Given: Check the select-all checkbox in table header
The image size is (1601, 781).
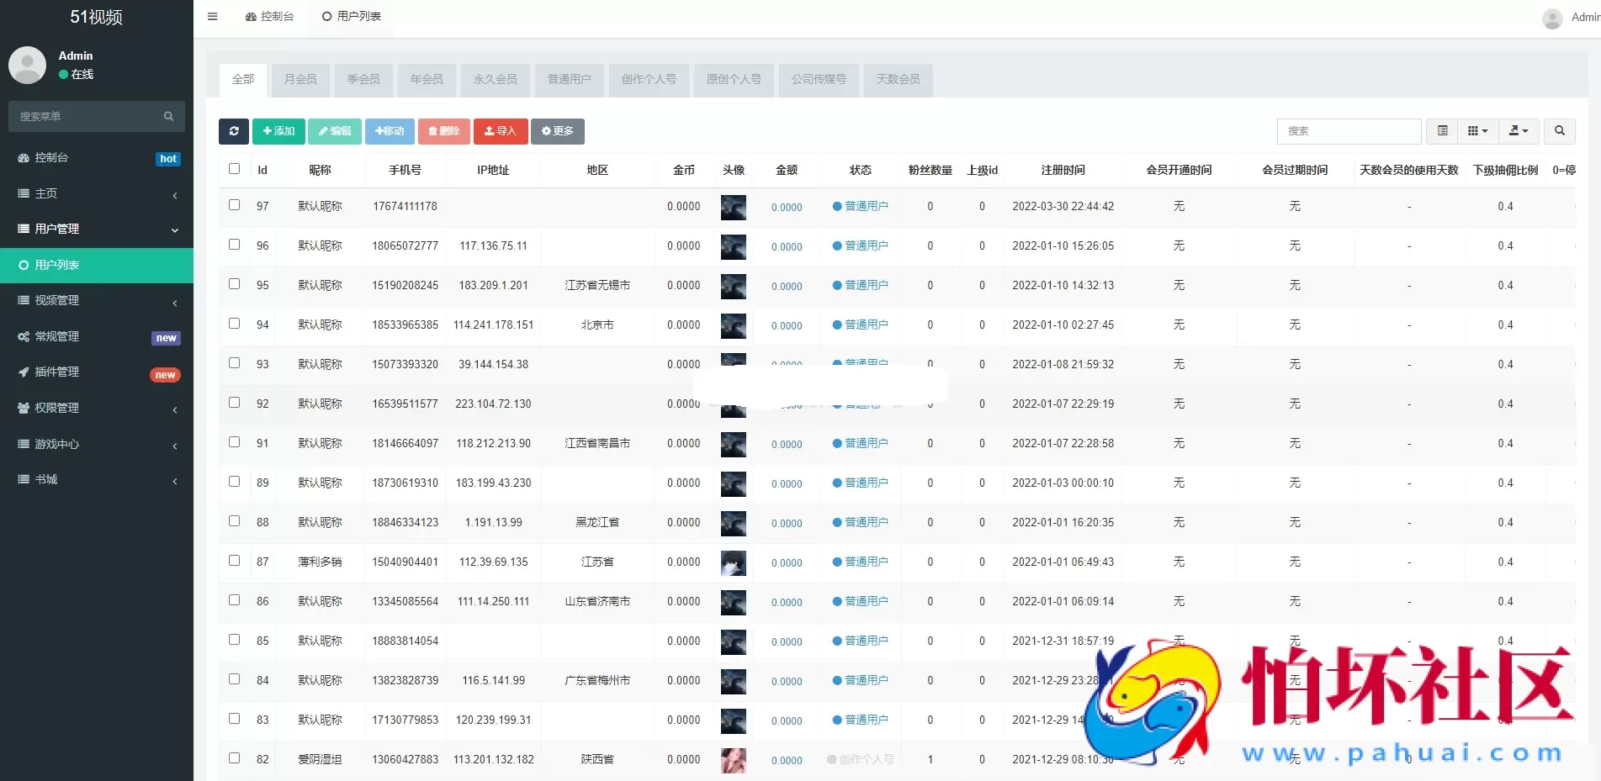Looking at the screenshot, I should coord(234,169).
